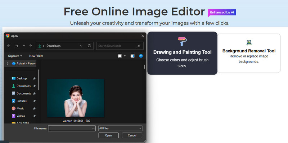
Task: Click the pin icon beside Videos
Action: 34,116
